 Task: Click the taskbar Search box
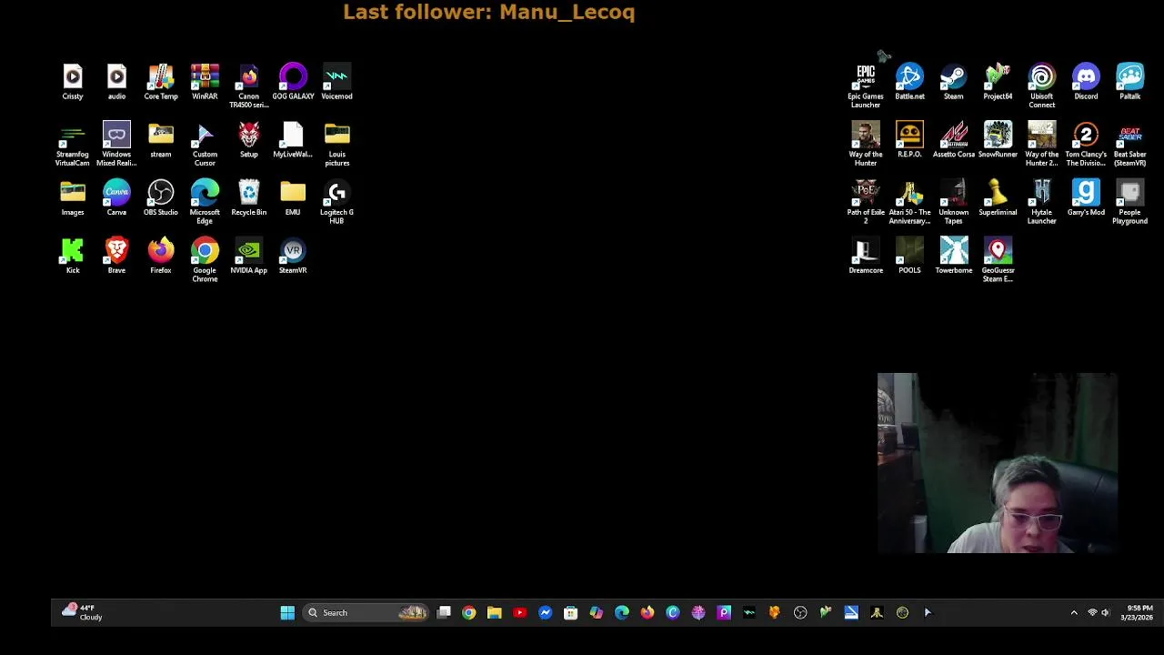pos(366,613)
